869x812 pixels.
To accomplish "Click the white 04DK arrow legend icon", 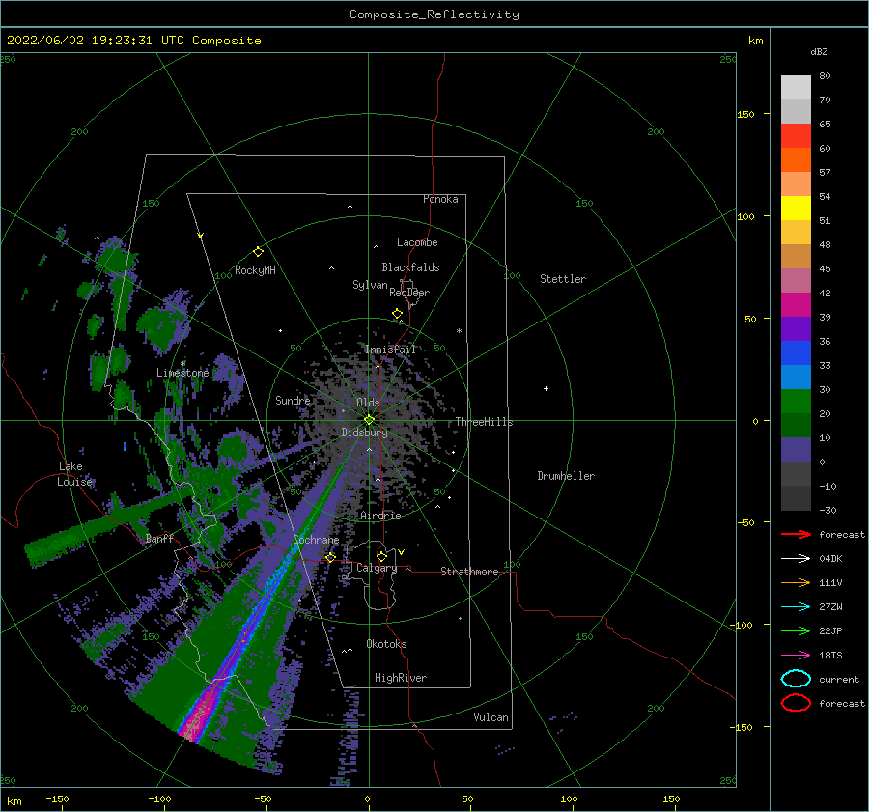I will (796, 559).
